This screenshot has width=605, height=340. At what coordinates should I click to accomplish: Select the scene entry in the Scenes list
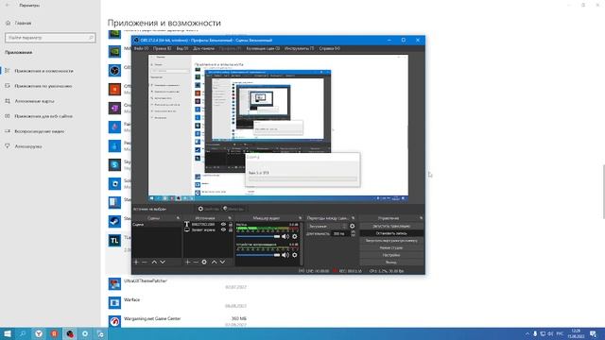157,225
